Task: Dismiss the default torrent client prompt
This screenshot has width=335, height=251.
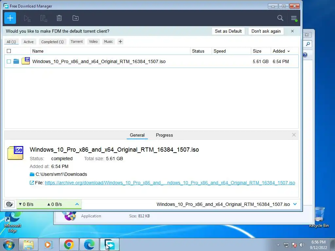Action: (x=292, y=31)
